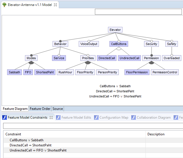183x158 pixels.
Task: Switch to the Feature Model Edits tab
Action: point(76,118)
